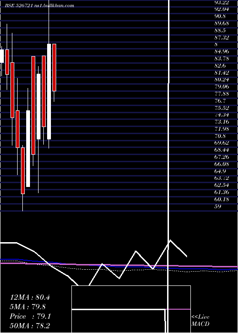The height and width of the screenshot is (333, 238).
Task: Open the <<Live MACD label
Action: (200, 321)
